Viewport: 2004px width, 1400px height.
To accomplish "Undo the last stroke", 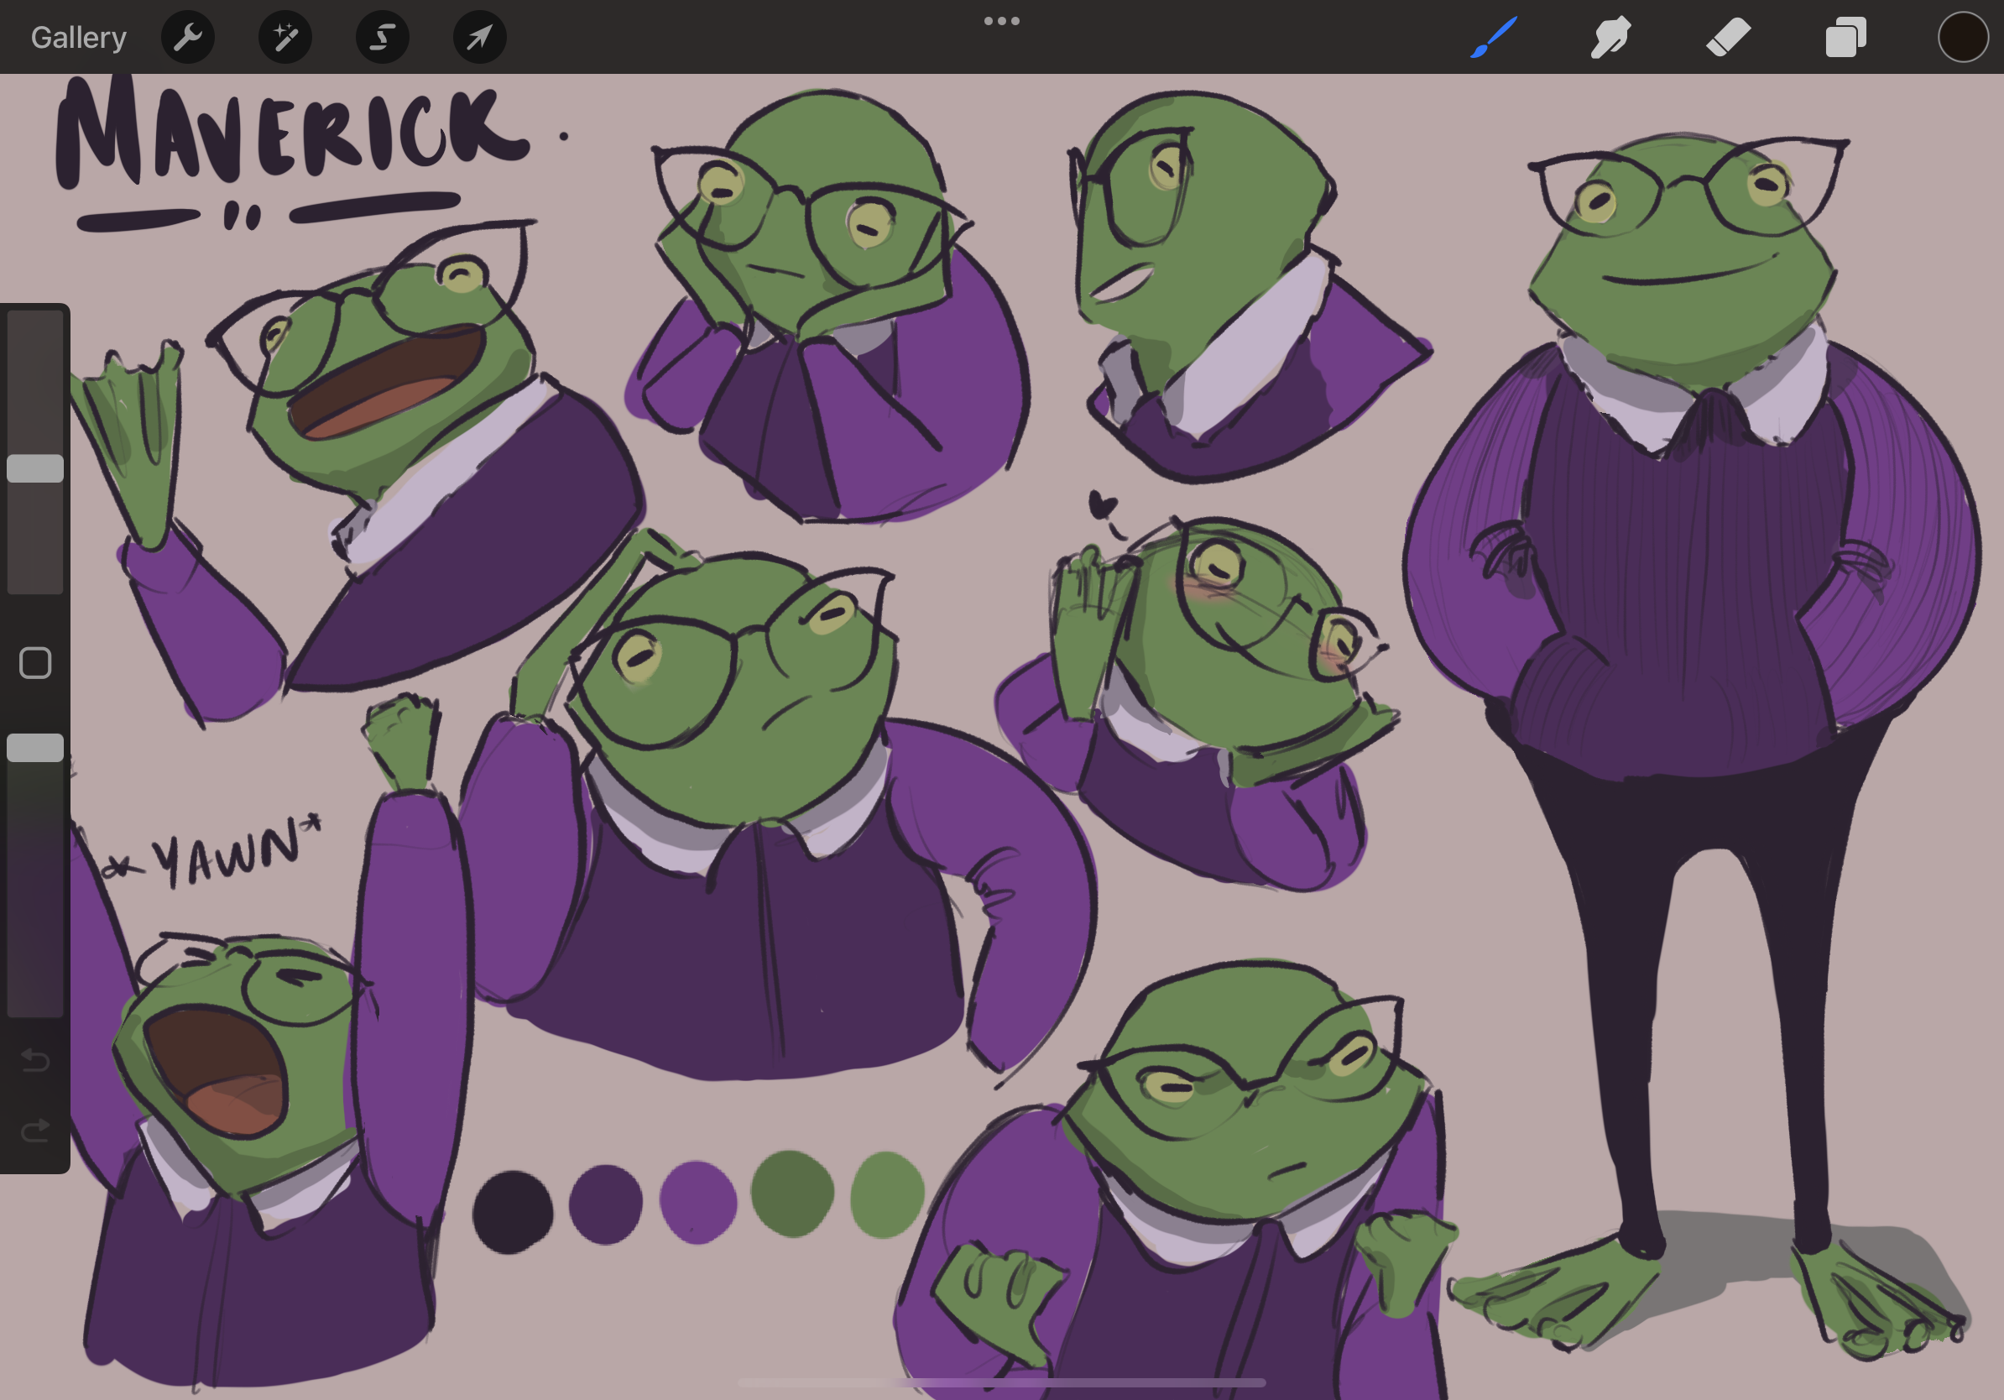I will 35,1060.
